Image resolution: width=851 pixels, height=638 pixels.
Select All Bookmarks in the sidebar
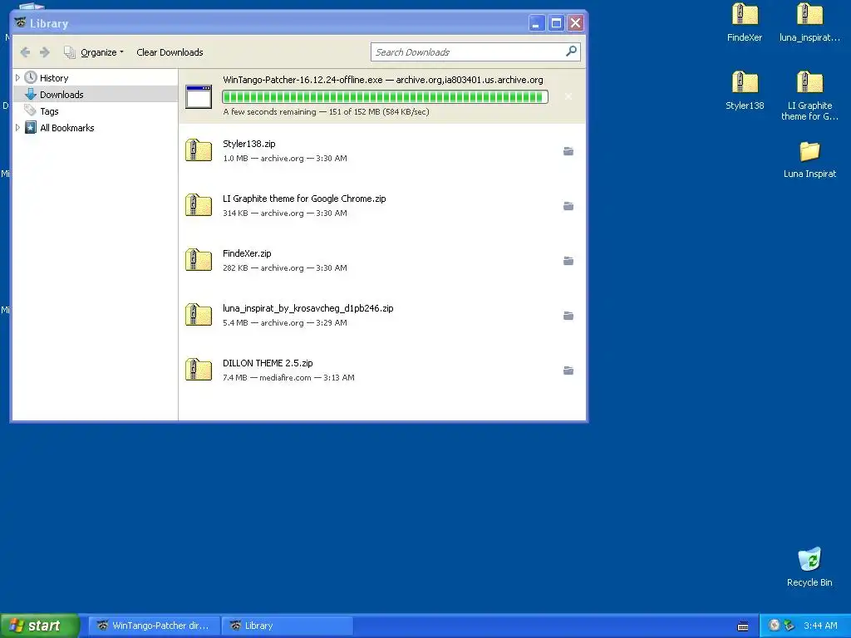[x=66, y=128]
